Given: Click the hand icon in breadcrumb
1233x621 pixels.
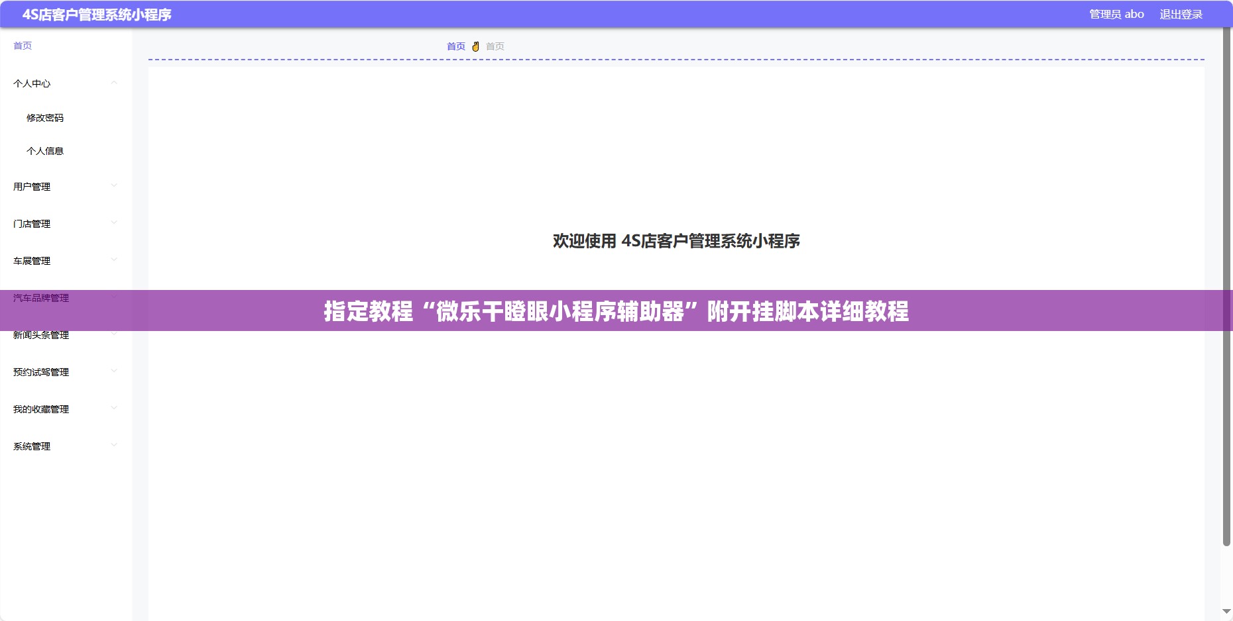Looking at the screenshot, I should click(x=475, y=46).
